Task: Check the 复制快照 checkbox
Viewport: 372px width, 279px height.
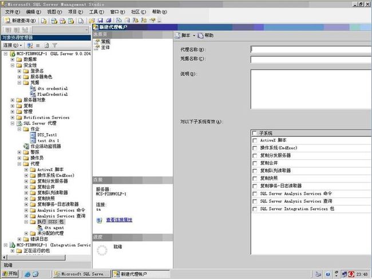Action: (255, 179)
